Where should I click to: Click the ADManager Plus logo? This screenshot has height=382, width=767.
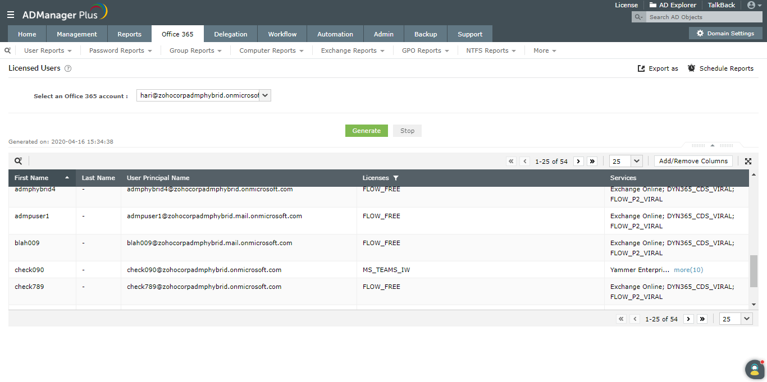pos(65,12)
